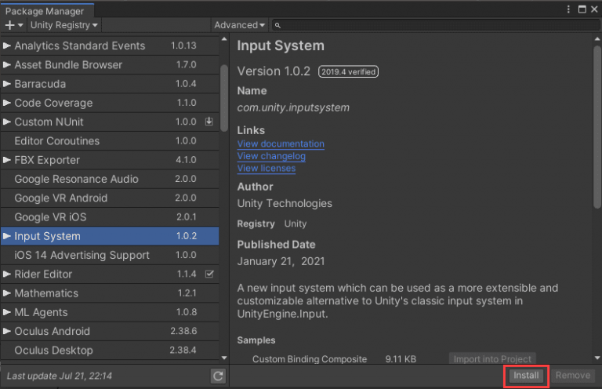
Task: Select Google VR Android package
Action: click(x=110, y=198)
